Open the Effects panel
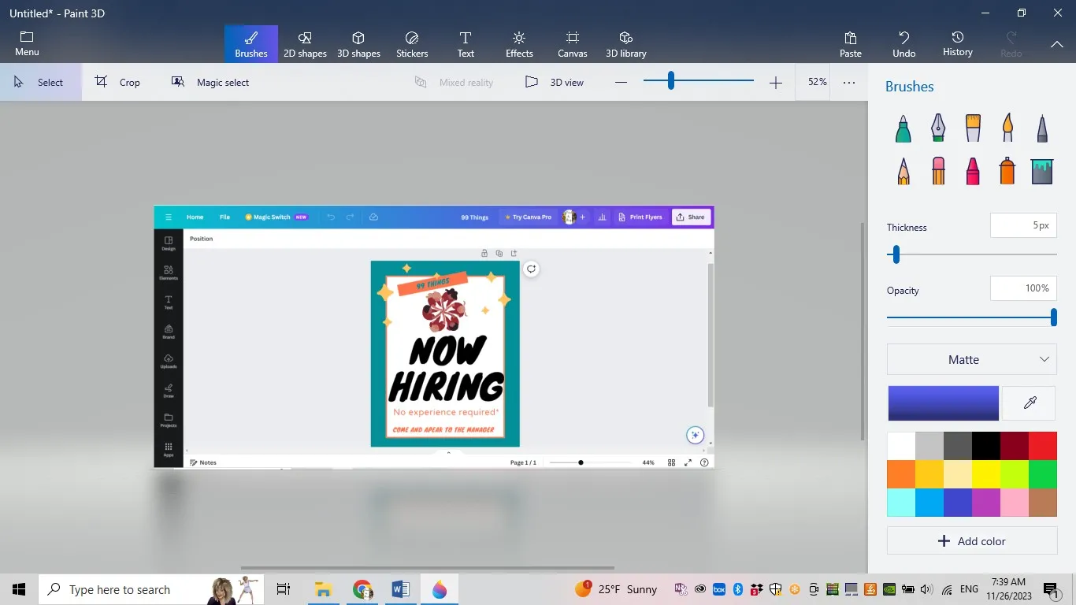Screen dimensions: 1076x605 [518, 43]
